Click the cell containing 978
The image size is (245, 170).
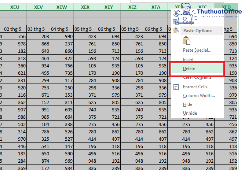pyautogui.click(x=15, y=44)
